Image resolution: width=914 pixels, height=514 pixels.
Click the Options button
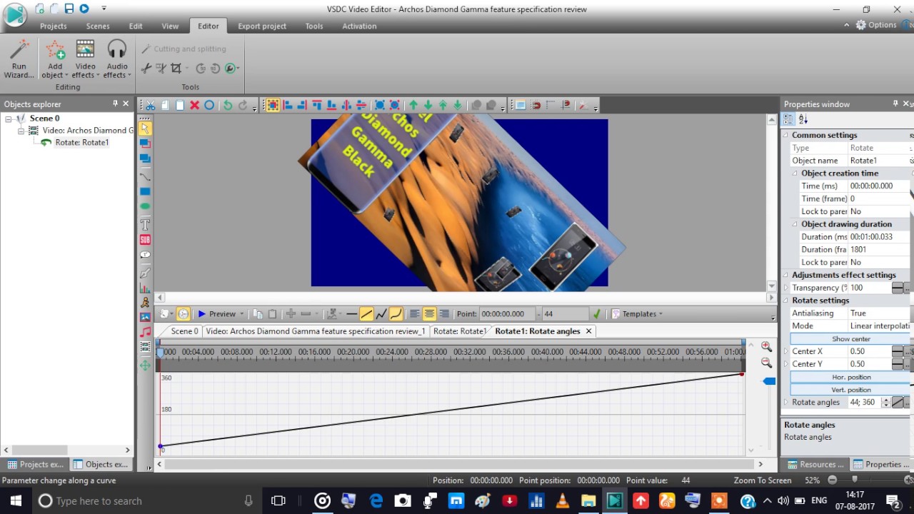pos(876,25)
